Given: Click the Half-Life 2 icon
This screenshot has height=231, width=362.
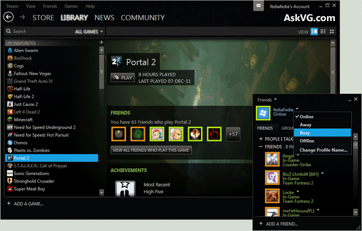Looking at the screenshot, I should click(x=10, y=96).
